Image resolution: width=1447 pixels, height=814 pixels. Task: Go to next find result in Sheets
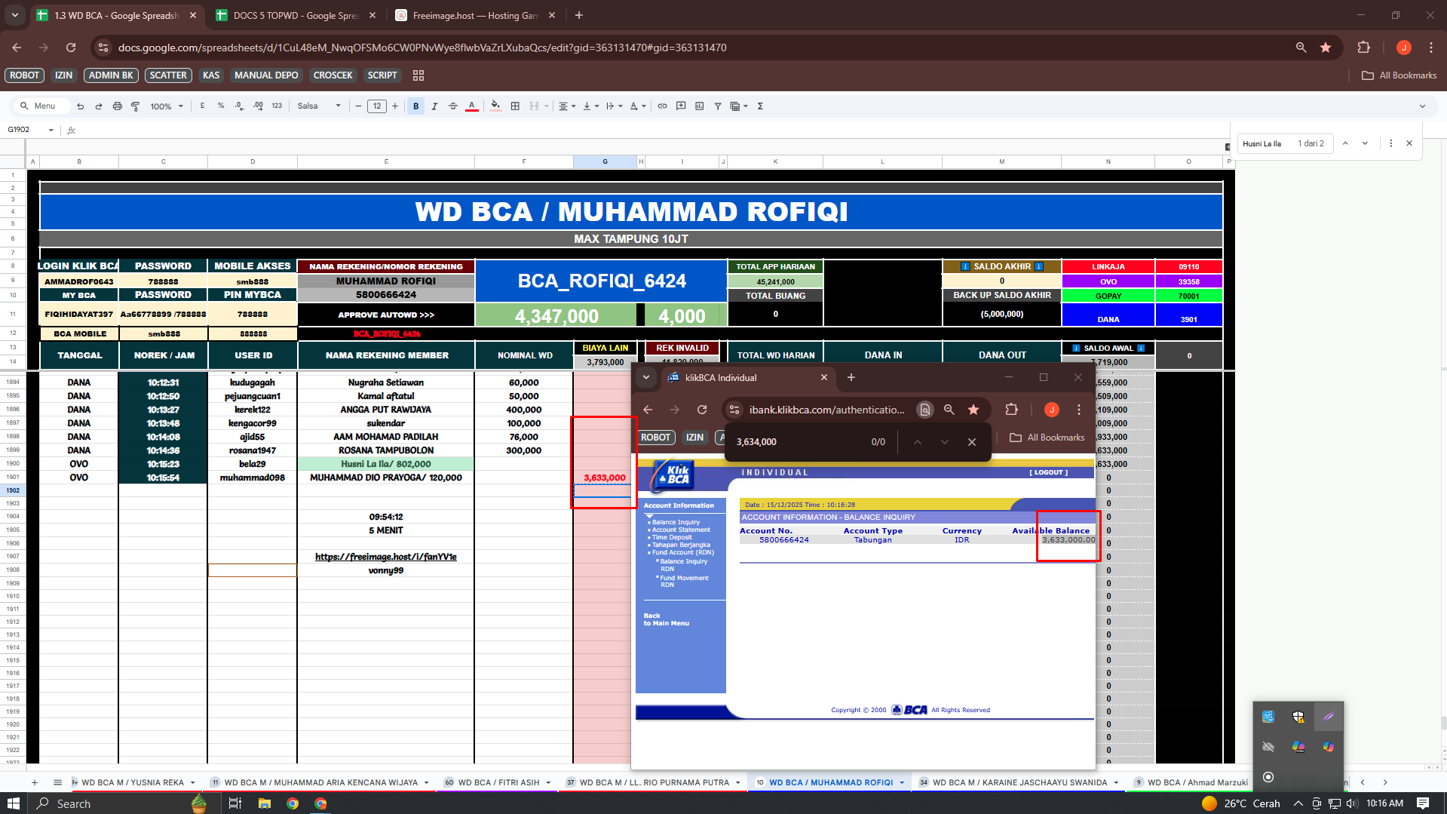1365,143
